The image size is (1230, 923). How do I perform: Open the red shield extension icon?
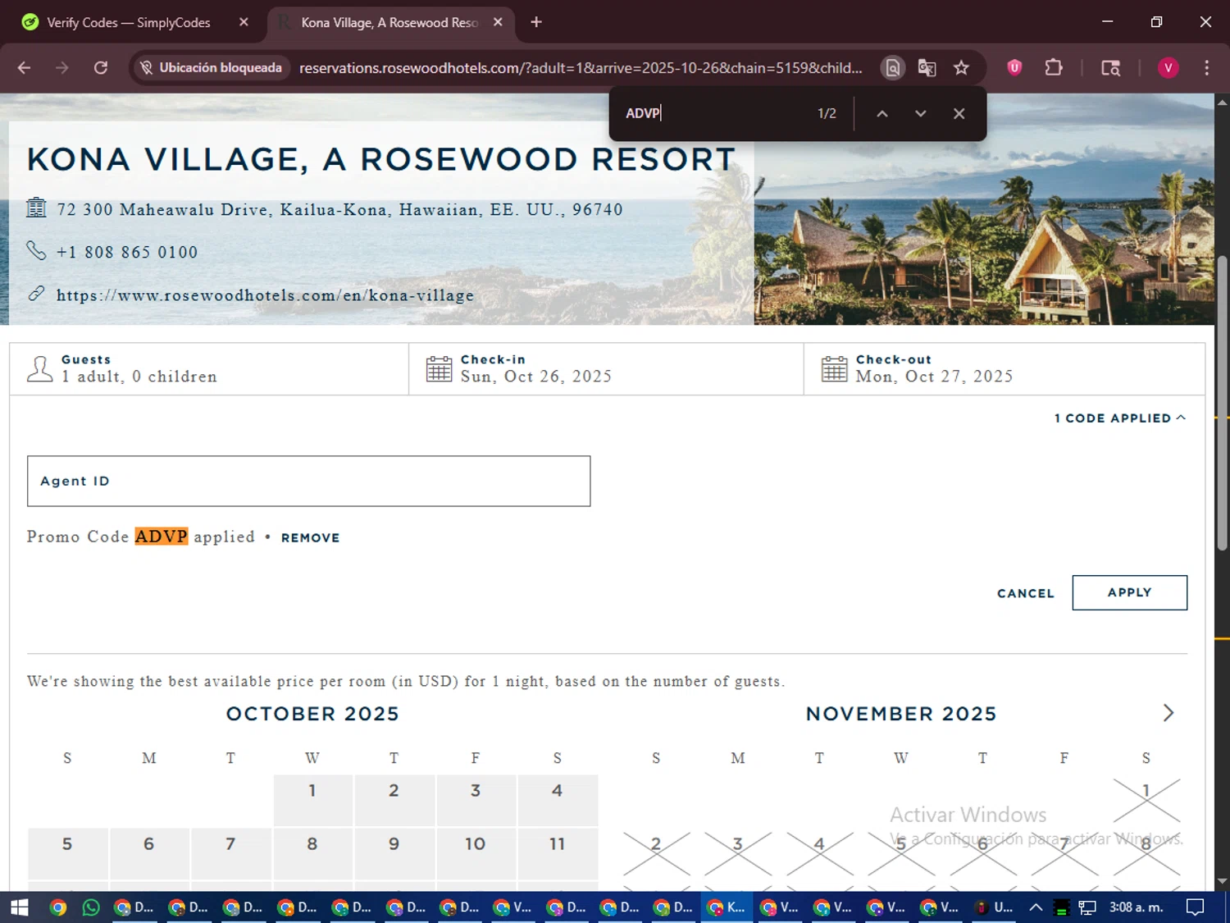[x=1014, y=68]
